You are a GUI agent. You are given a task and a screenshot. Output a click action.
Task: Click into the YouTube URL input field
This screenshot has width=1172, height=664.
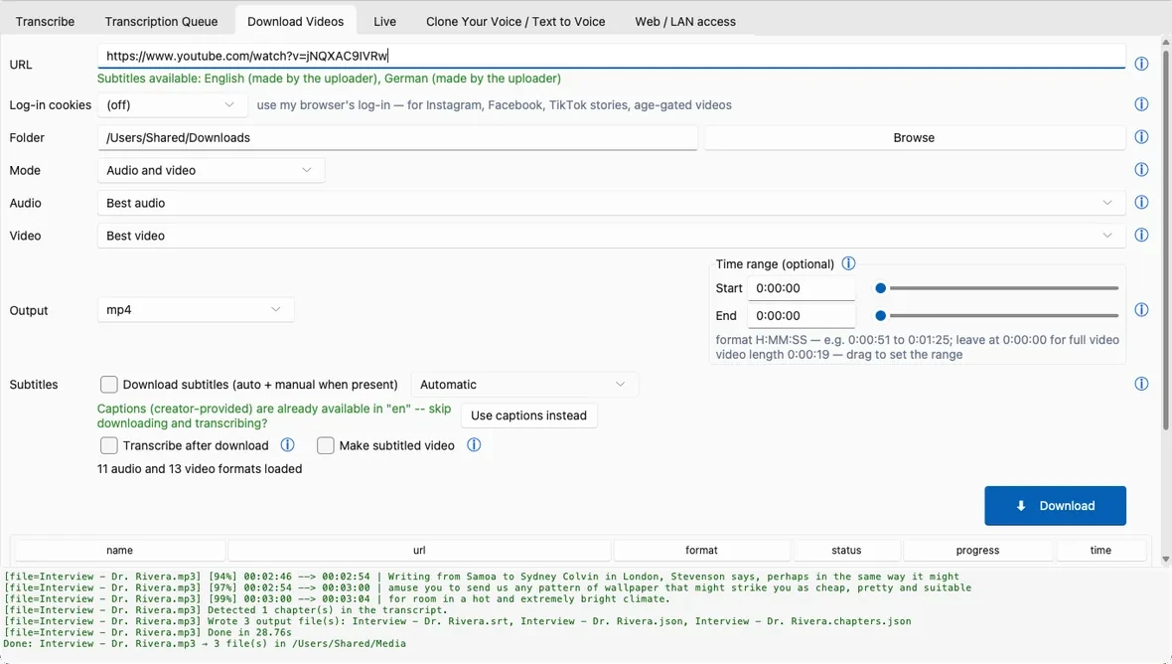pyautogui.click(x=611, y=56)
